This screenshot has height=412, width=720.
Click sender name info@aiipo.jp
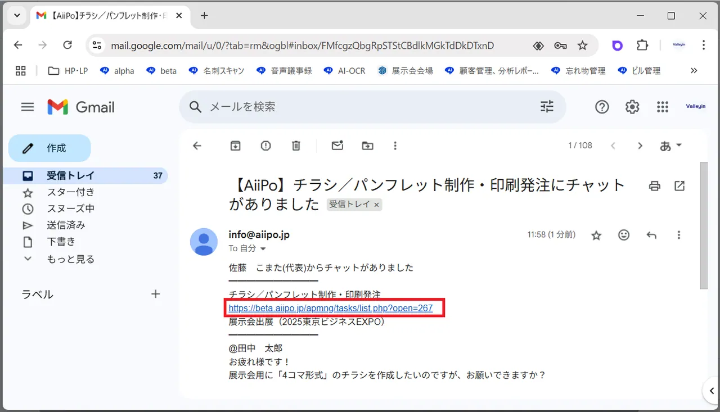(259, 234)
